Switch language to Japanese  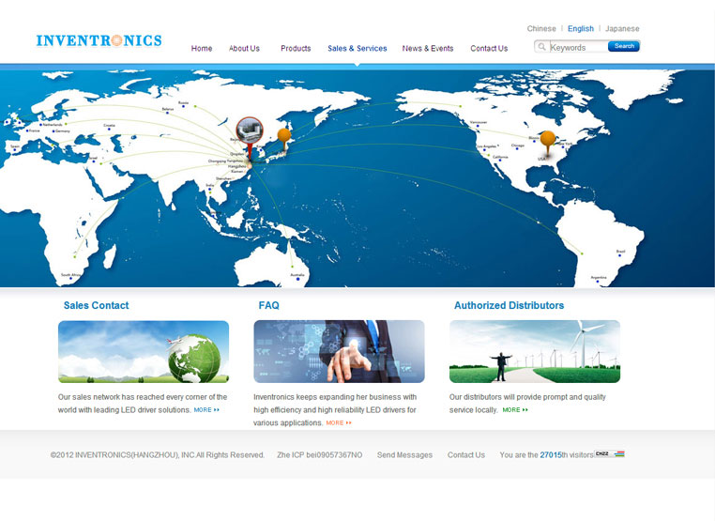click(x=622, y=29)
